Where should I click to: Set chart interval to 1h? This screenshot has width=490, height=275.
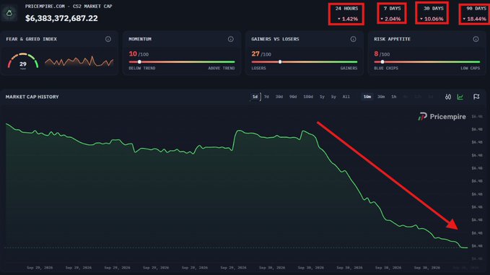[394, 97]
